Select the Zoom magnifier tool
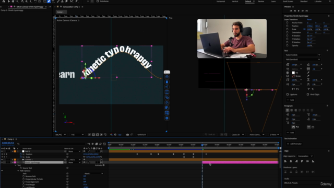This screenshot has height=188, width=334. coord(17,1)
